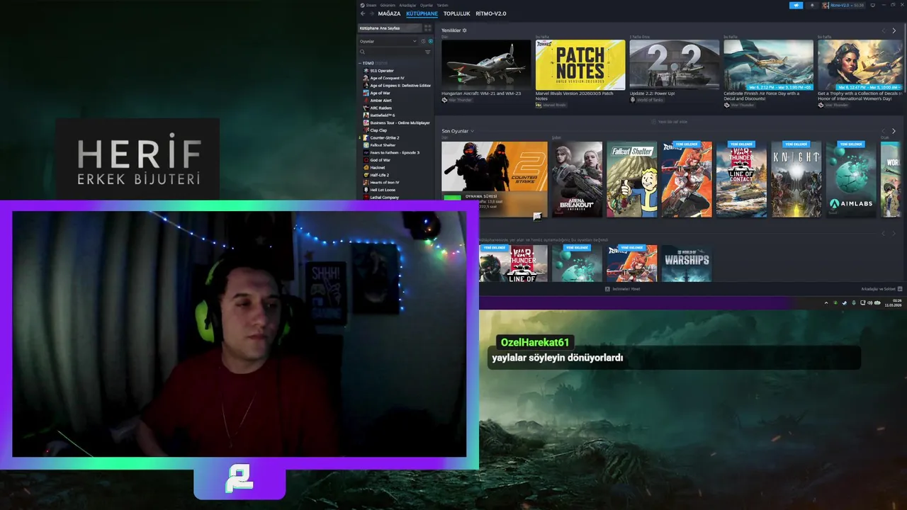Click the download manager icon beside İndirmeleri Yönet
Image resolution: width=907 pixels, height=510 pixels.
[x=607, y=289]
